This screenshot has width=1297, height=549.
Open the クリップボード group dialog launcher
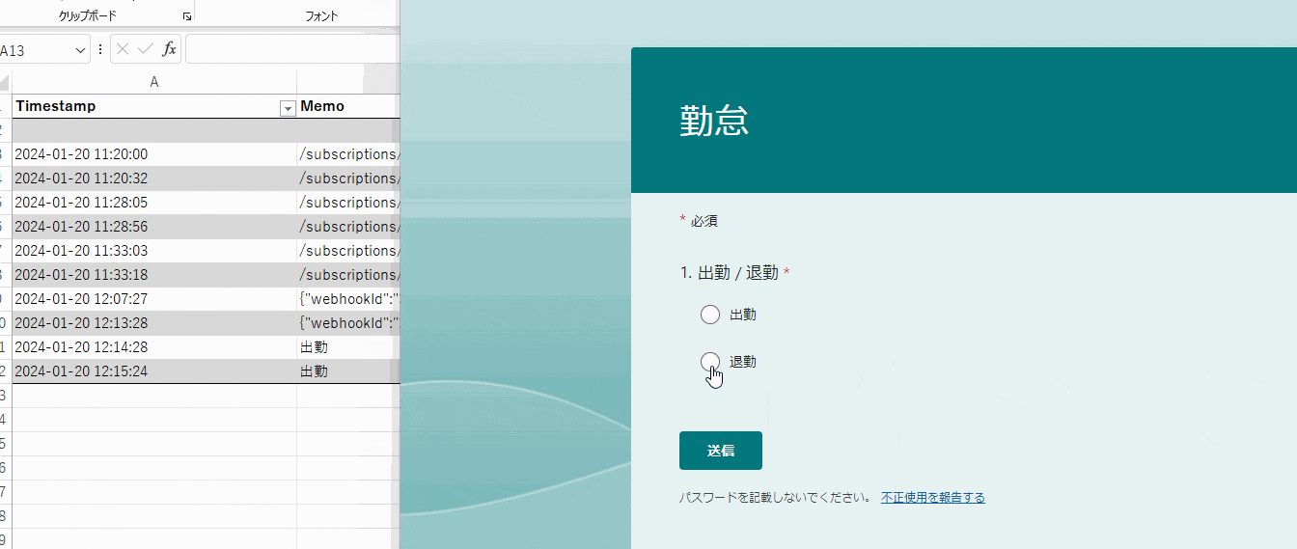(x=187, y=16)
